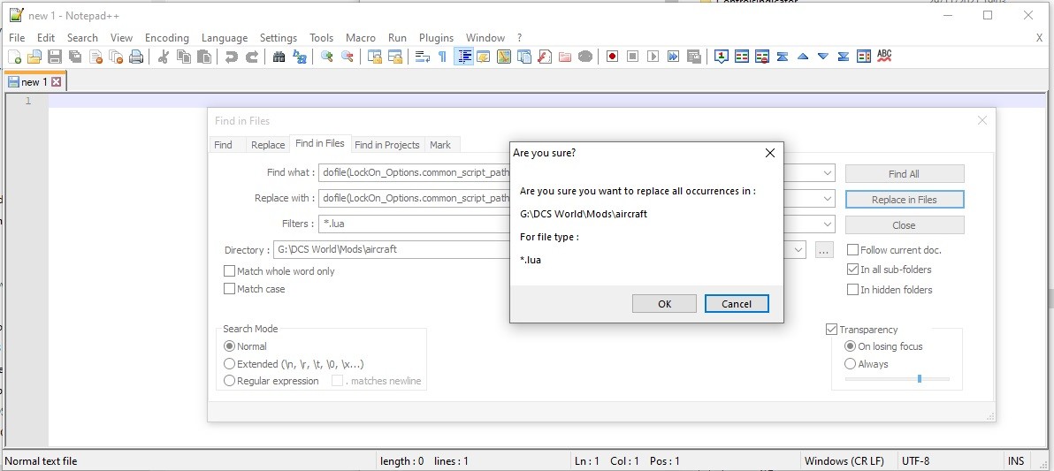Paste from clipboard toolbar icon
The width and height of the screenshot is (1054, 471).
(x=204, y=57)
